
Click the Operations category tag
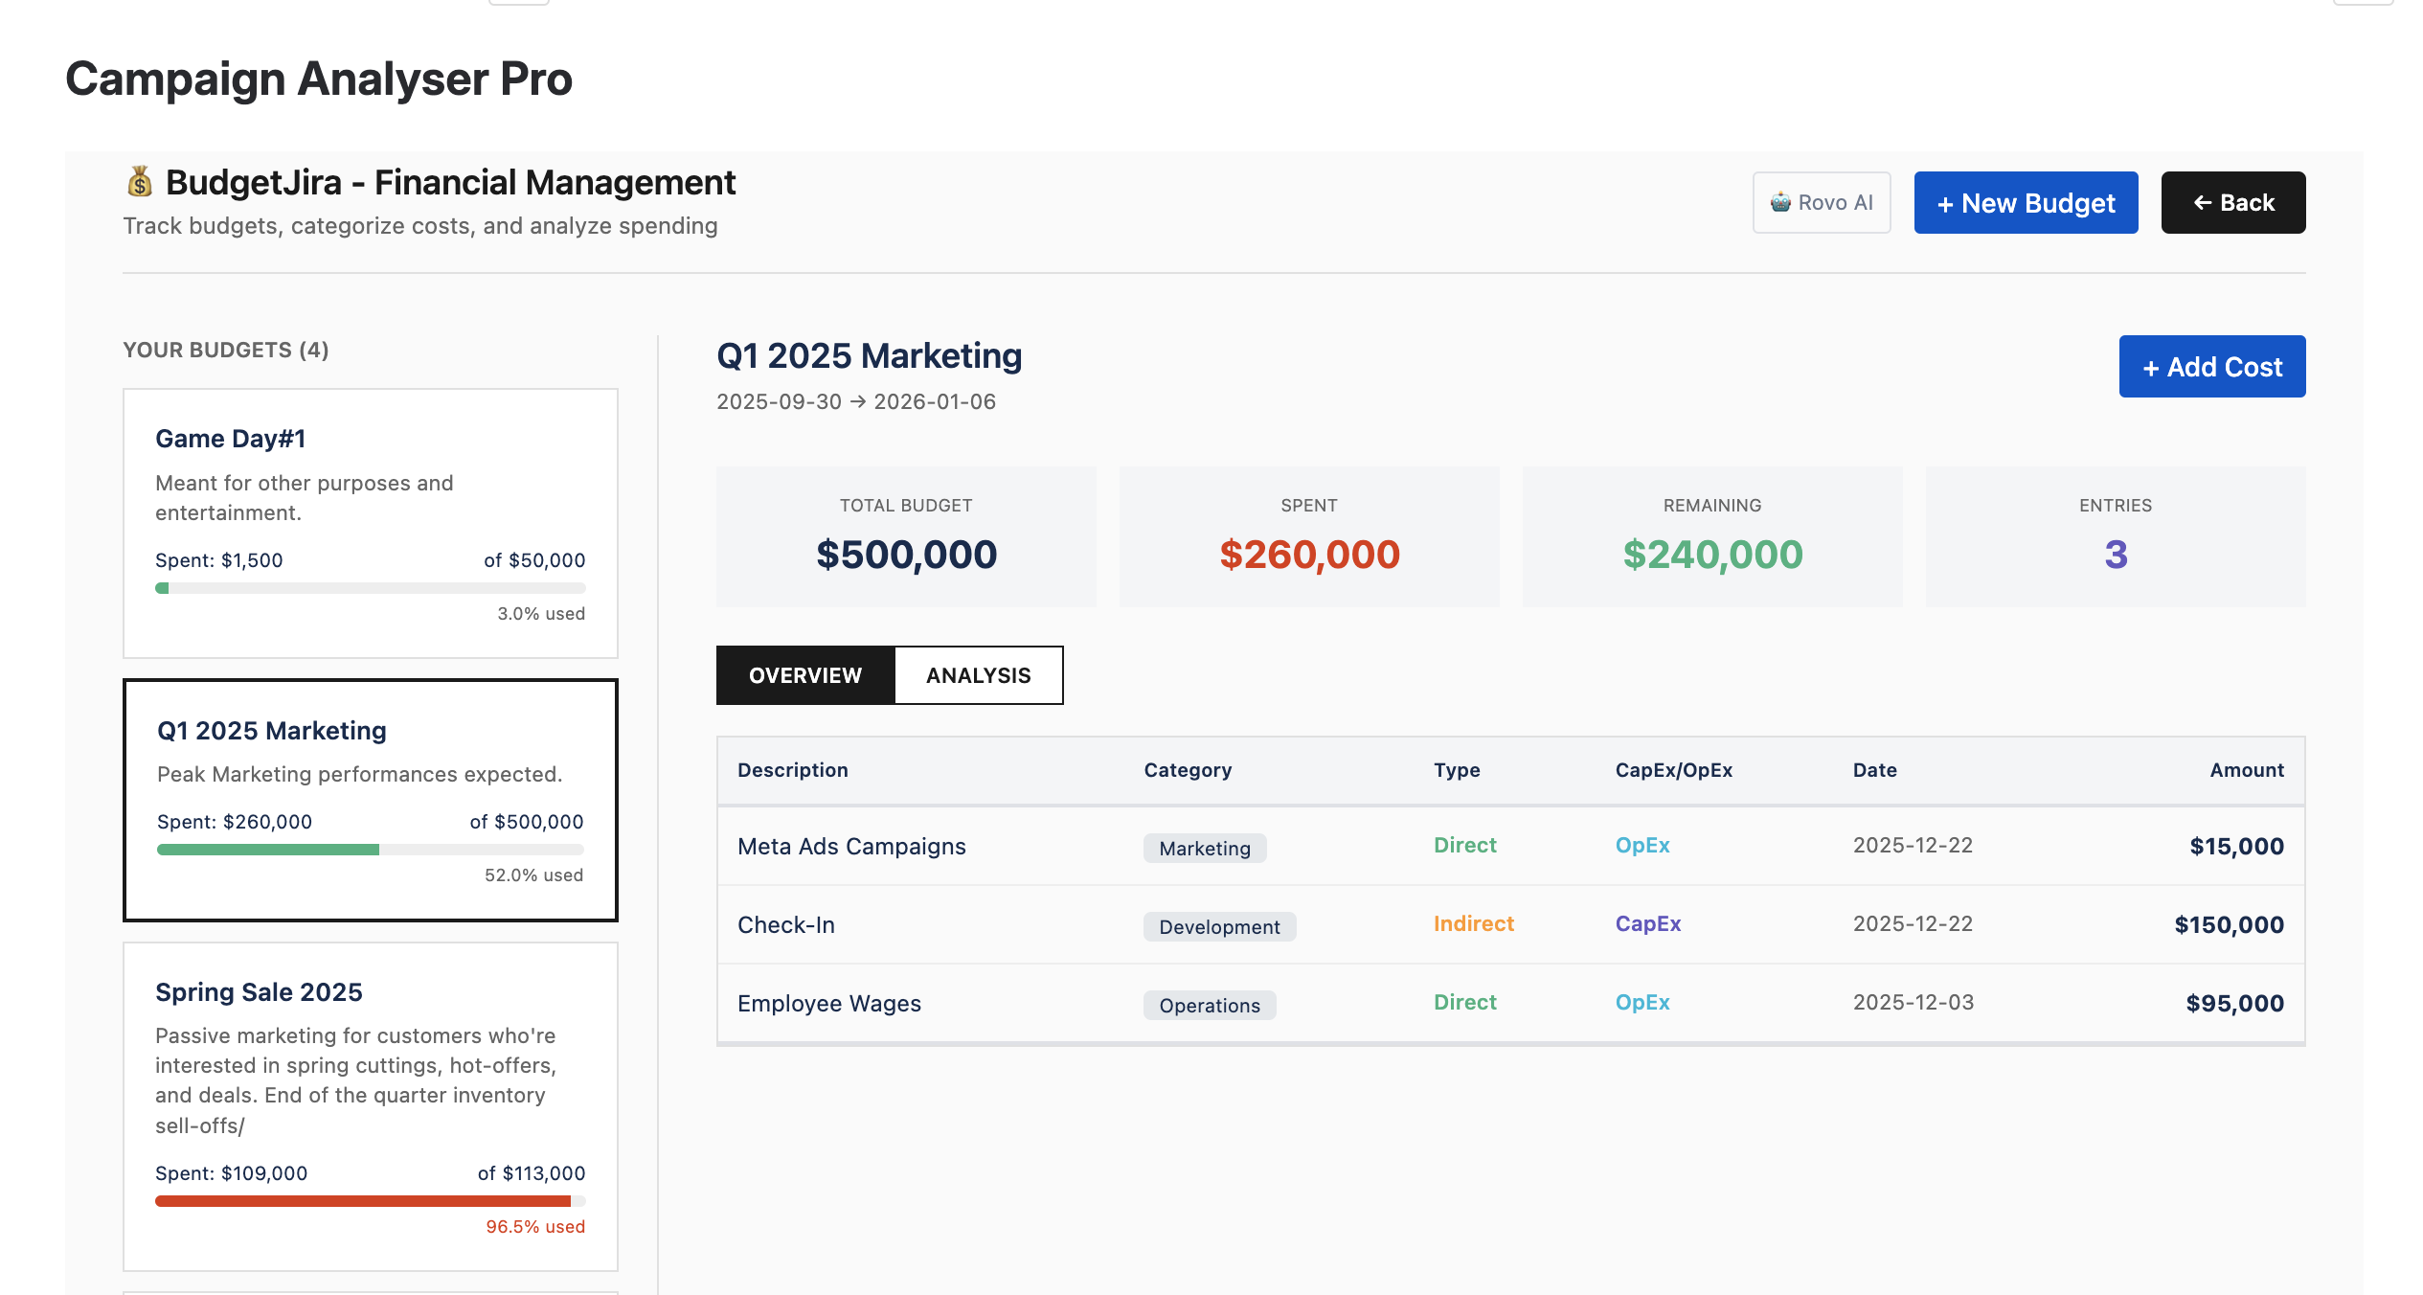click(x=1209, y=1006)
